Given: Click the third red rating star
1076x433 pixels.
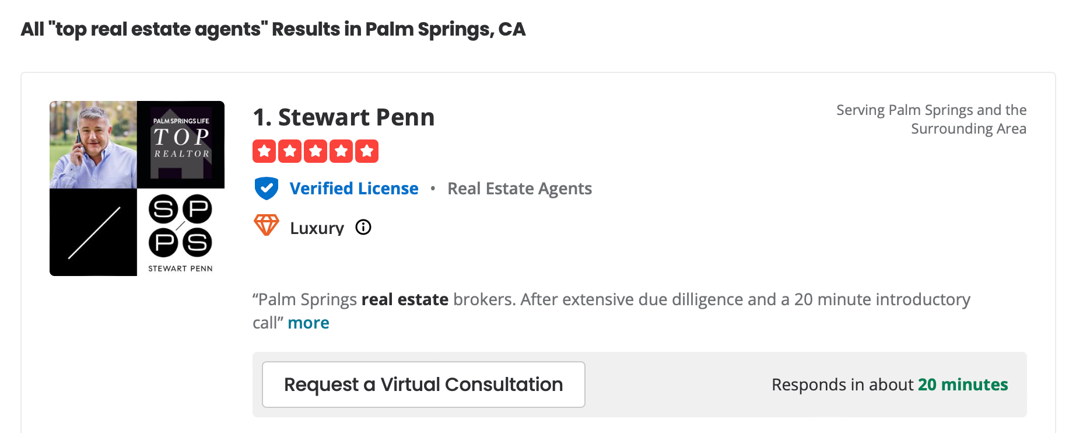Looking at the screenshot, I should coord(316,151).
